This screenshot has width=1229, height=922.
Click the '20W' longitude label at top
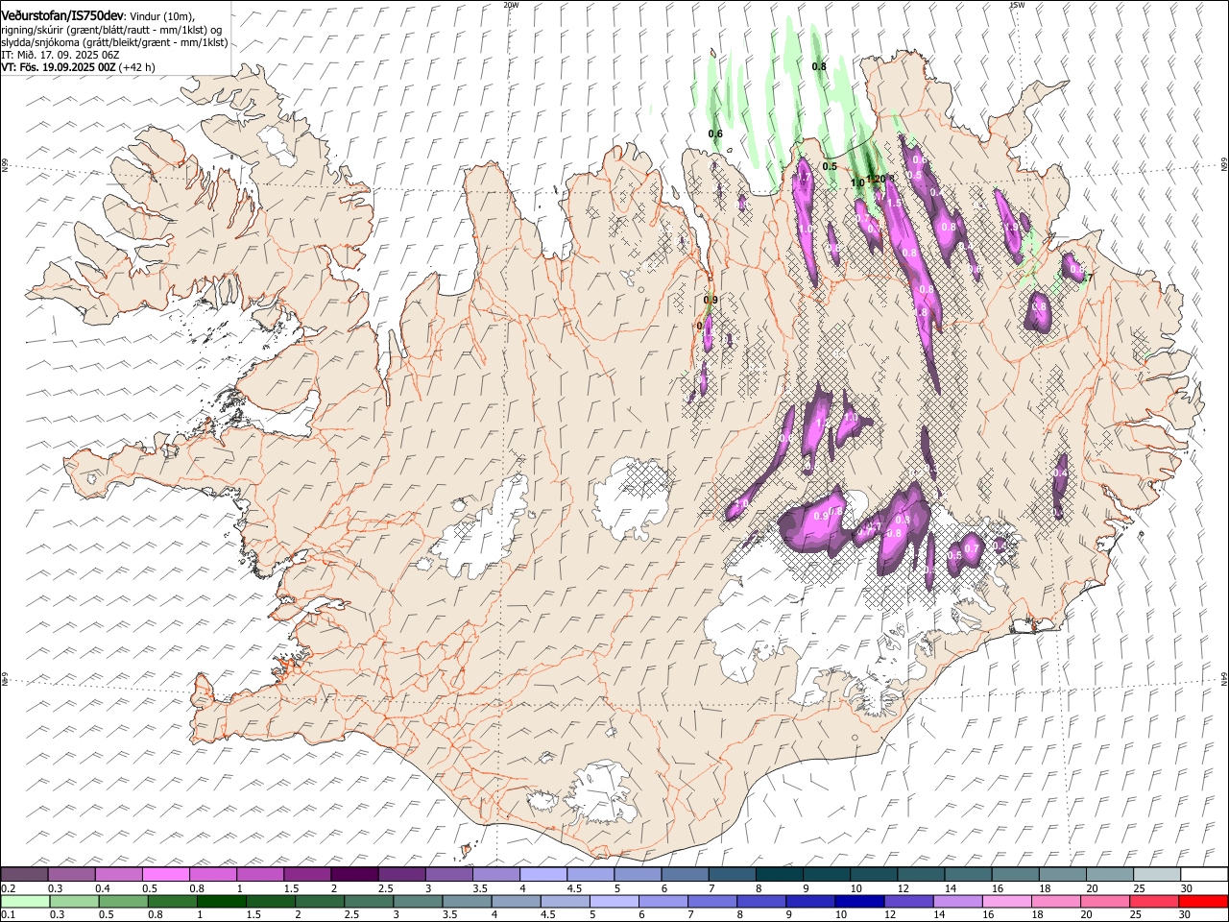pos(511,5)
